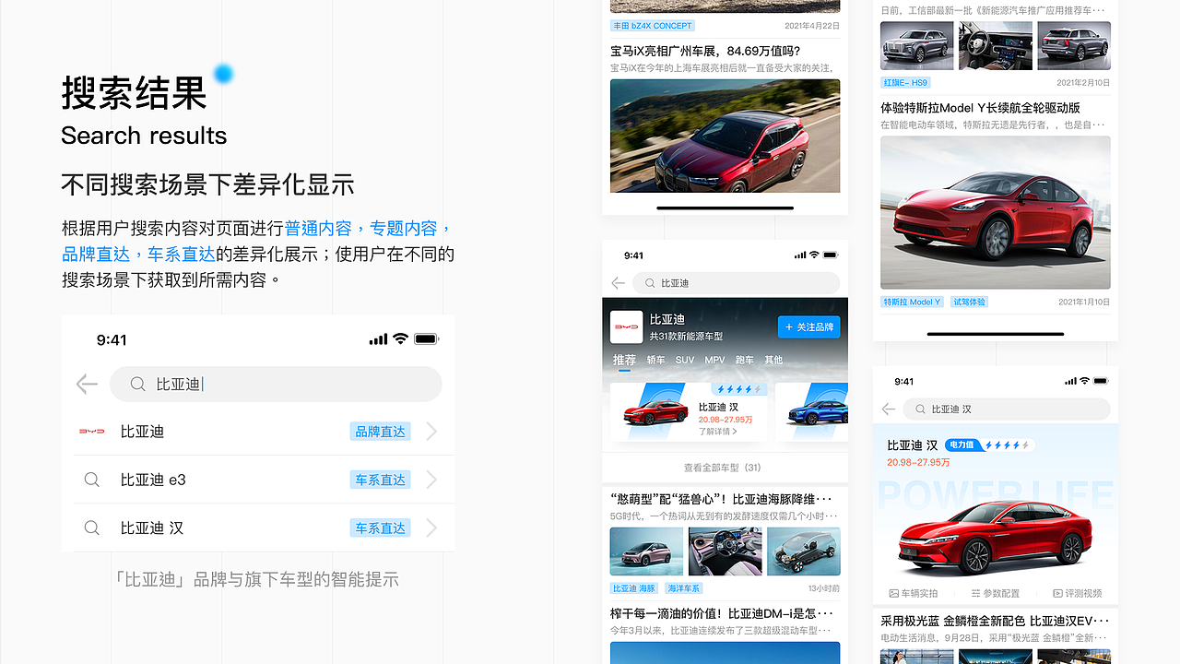The image size is (1180, 664).
Task: Open 了解详情 on the 比亚迪 汉 card
Action: pos(718,432)
